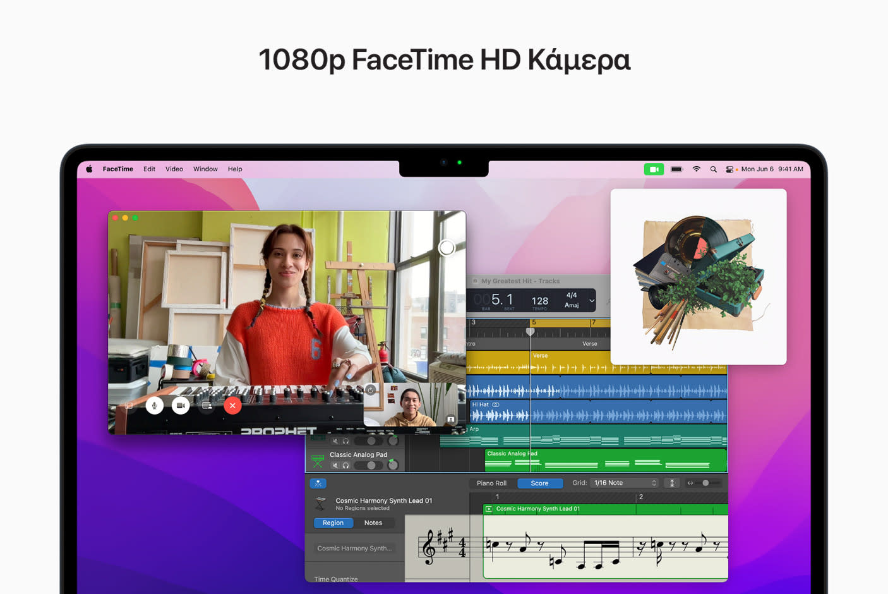End the FaceTime call
Image resolution: width=888 pixels, height=594 pixels.
(232, 405)
